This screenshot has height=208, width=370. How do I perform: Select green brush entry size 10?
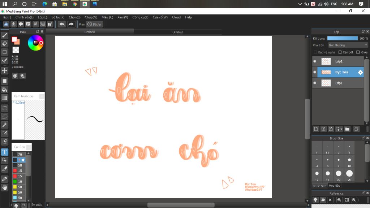point(19,182)
